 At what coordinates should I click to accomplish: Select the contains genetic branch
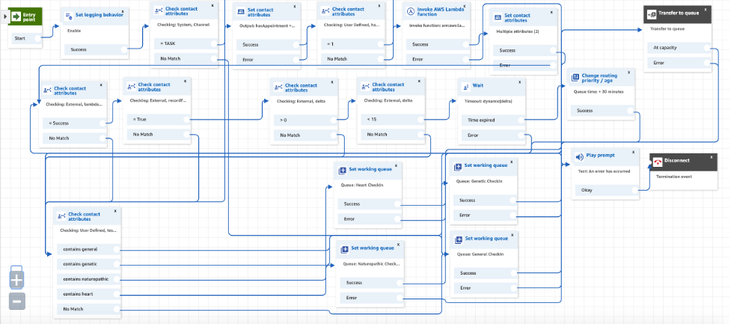88,264
